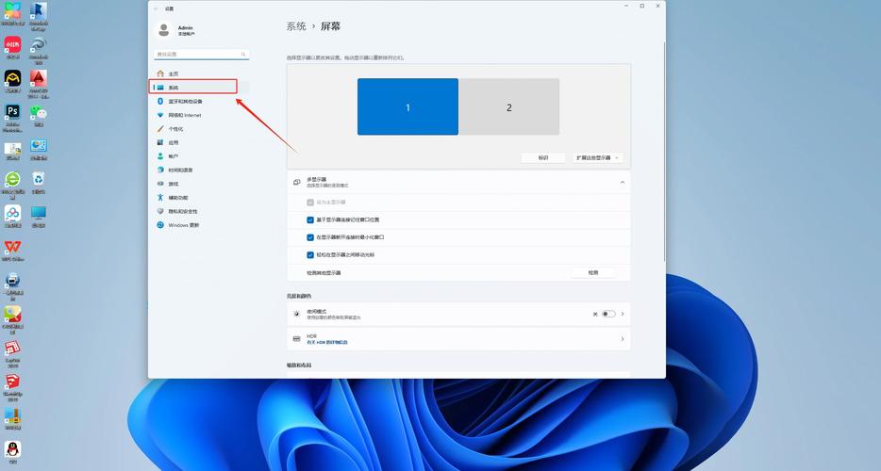The image size is (881, 471).
Task: Open SketchUp icon on the desktop
Action: [x=12, y=382]
